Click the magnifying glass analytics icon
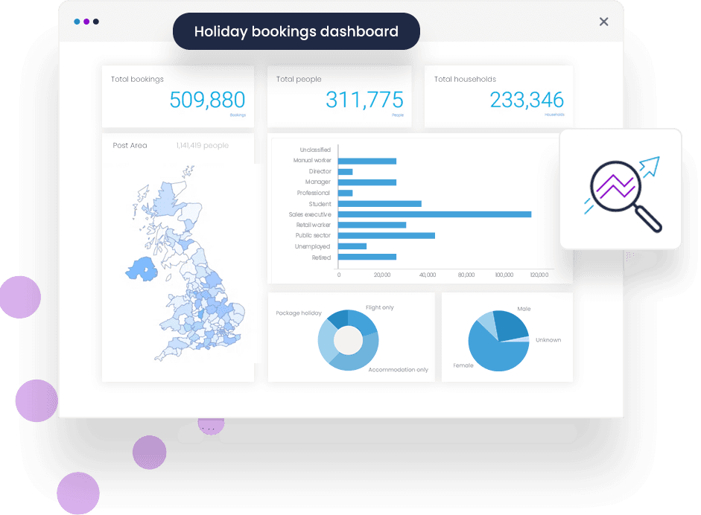The height and width of the screenshot is (515, 701). coord(622,190)
